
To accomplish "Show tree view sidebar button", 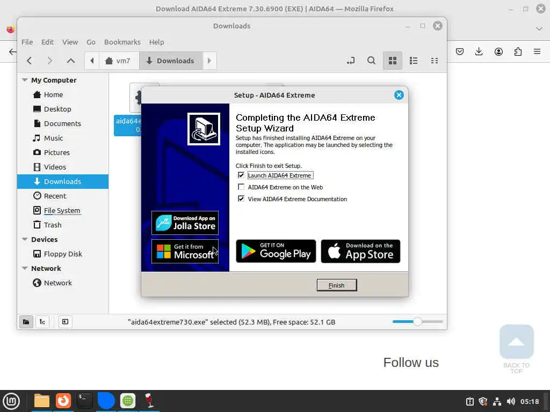I will pos(42,322).
